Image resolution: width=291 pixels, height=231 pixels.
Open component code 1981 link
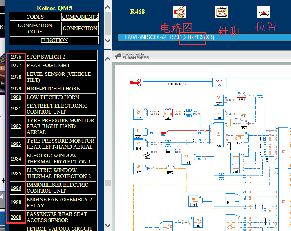click(16, 108)
